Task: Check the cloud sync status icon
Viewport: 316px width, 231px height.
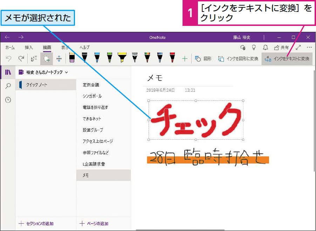Action: [243, 48]
